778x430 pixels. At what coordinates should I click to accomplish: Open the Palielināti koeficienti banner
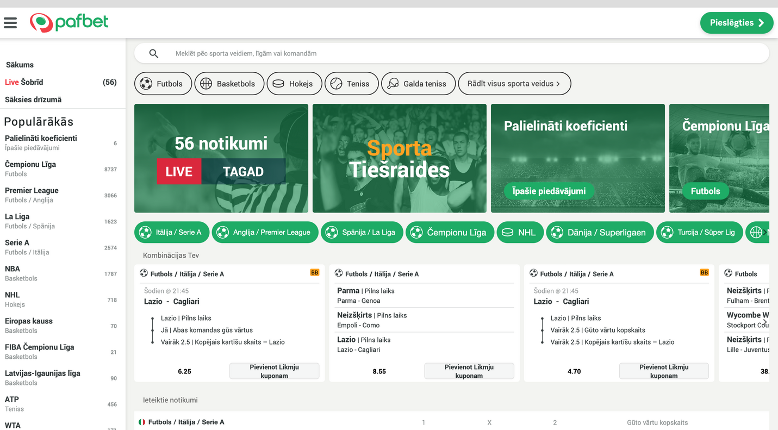(x=578, y=158)
